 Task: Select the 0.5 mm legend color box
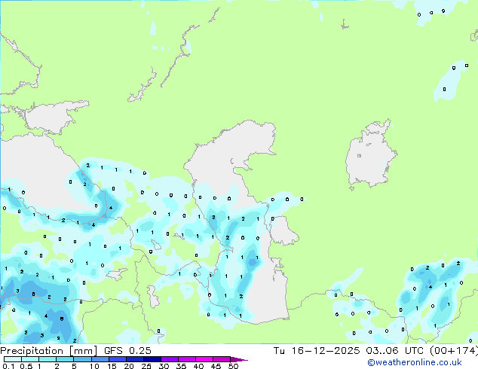click(30, 359)
